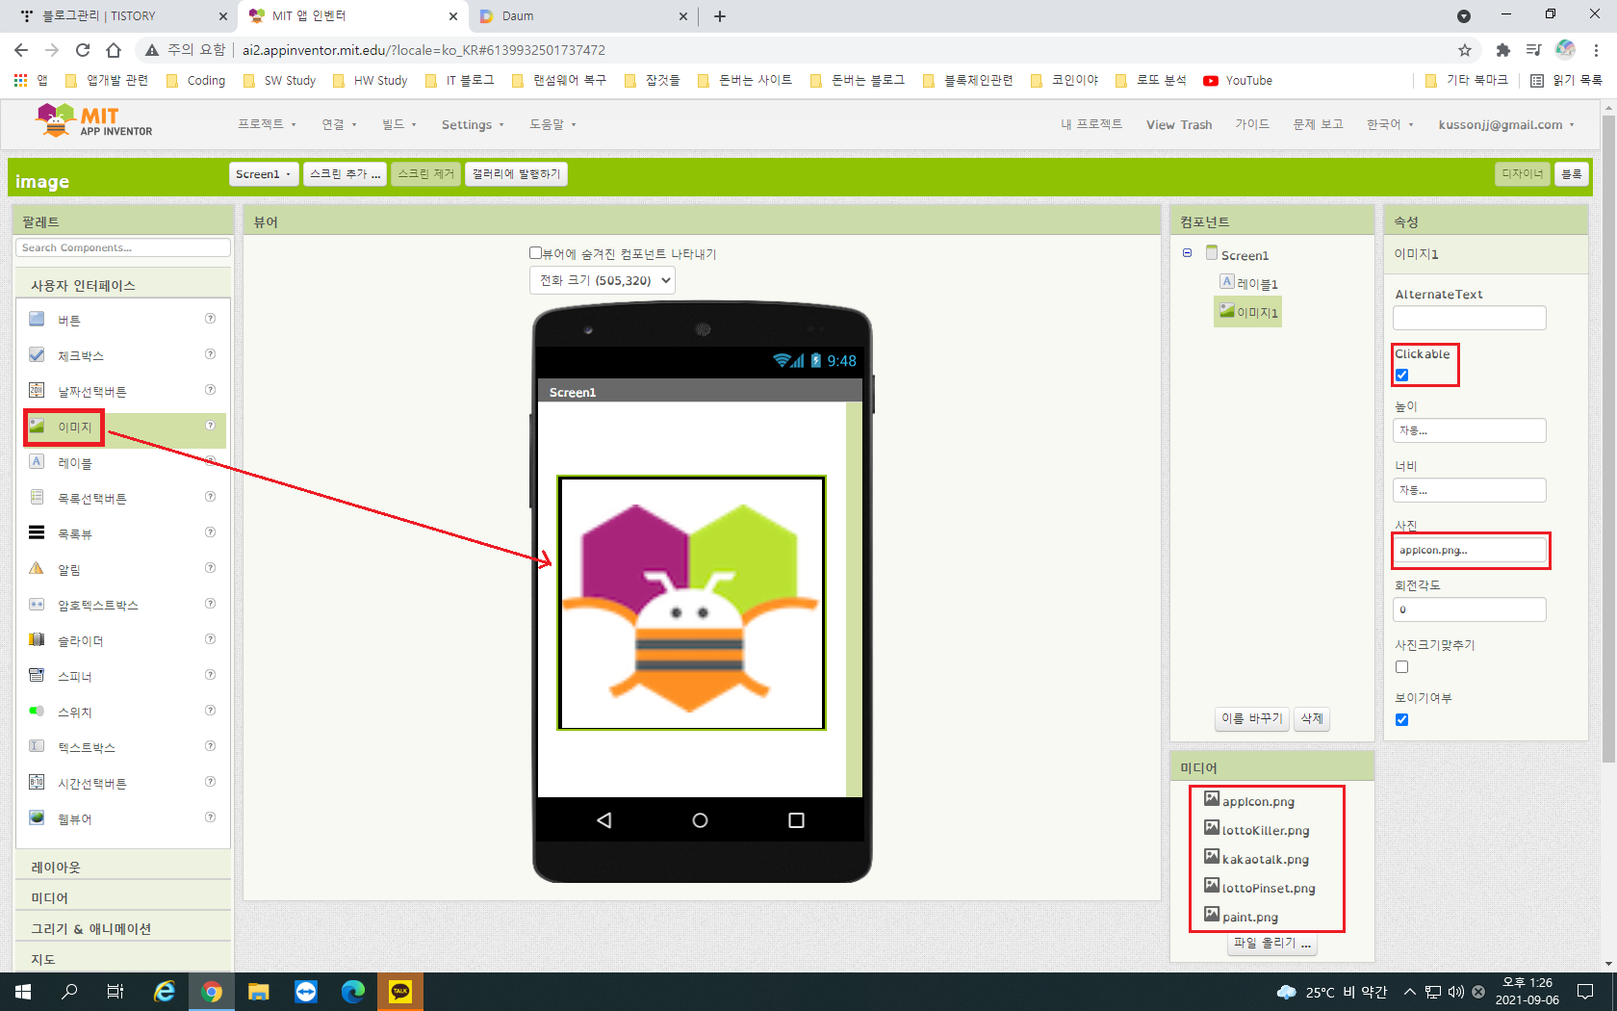Image resolution: width=1617 pixels, height=1011 pixels.
Task: Choose the 슬라이더 palette icon
Action: click(x=37, y=639)
